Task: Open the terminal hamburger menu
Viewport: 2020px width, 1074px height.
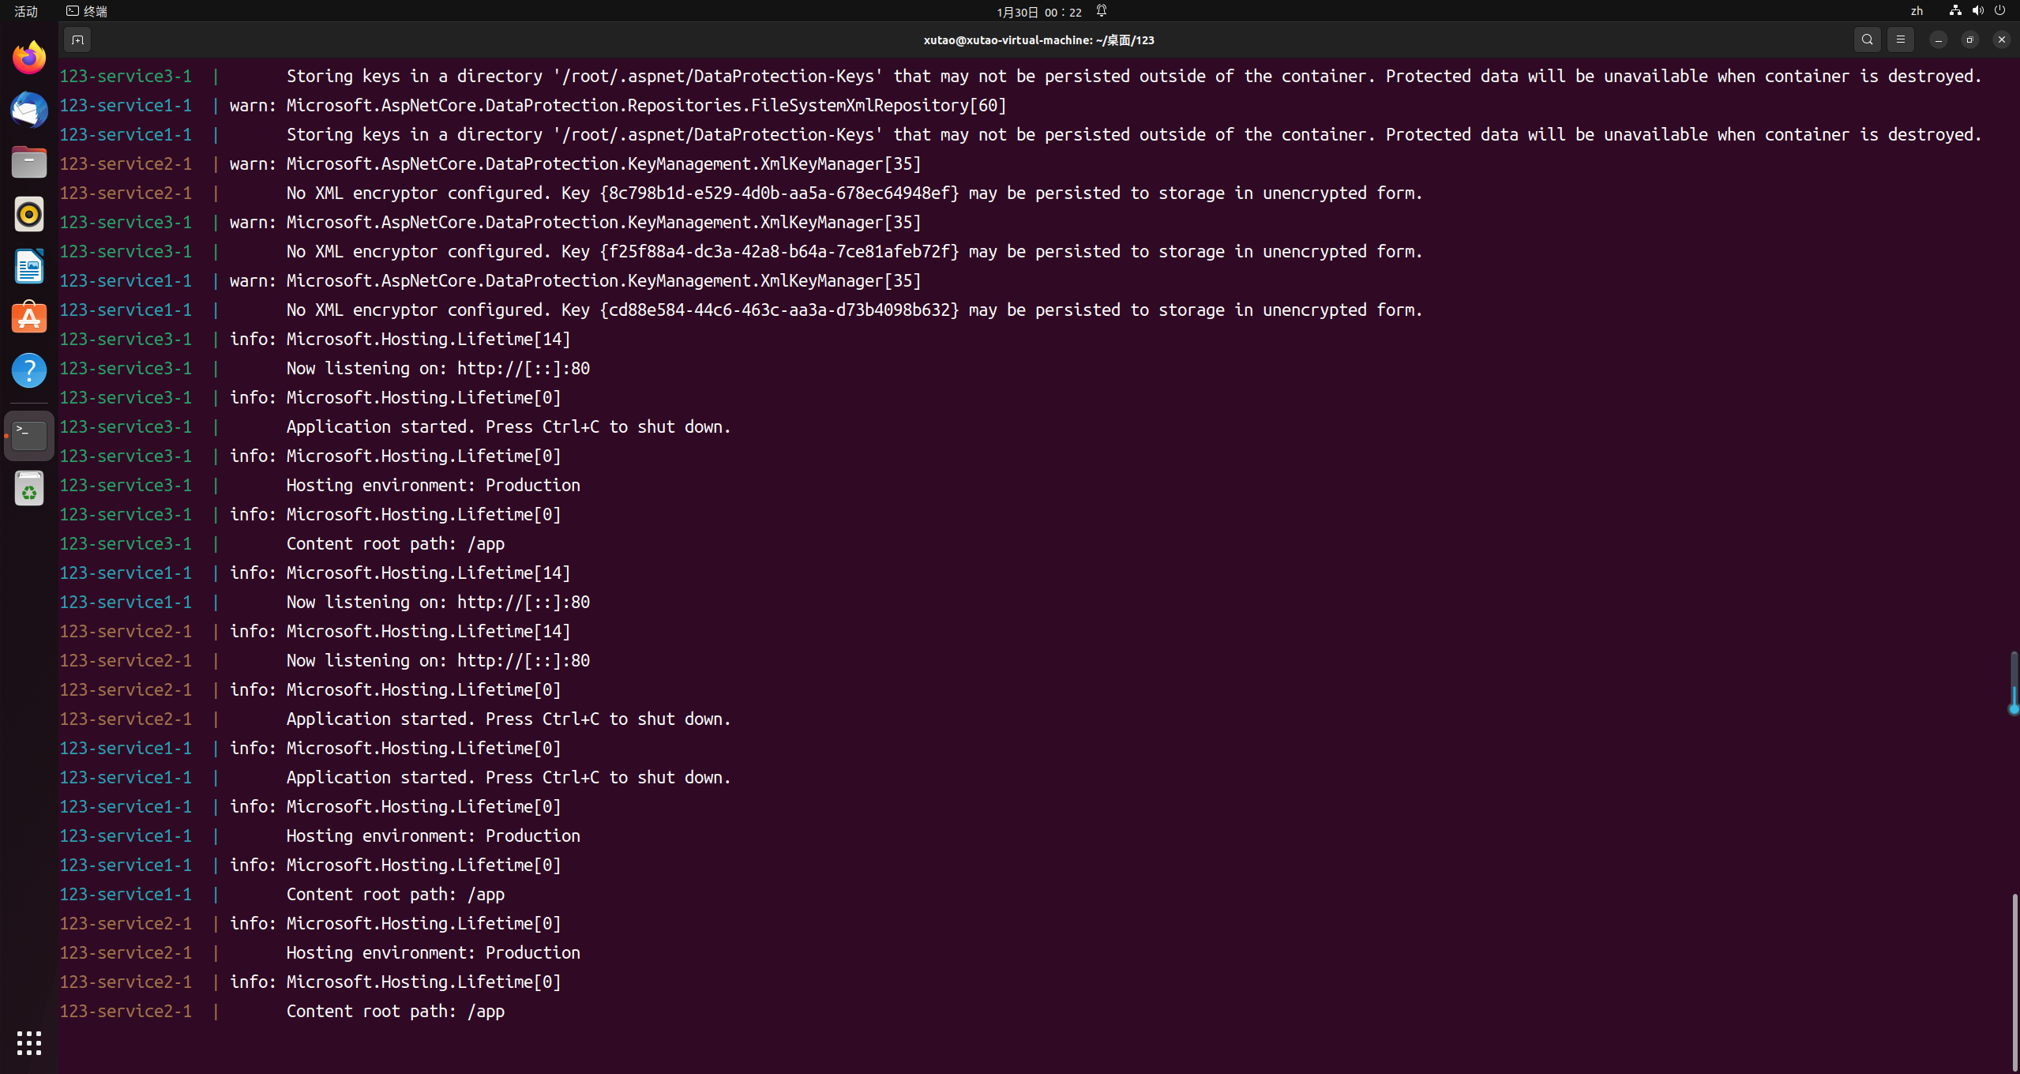Action: pyautogui.click(x=1901, y=39)
